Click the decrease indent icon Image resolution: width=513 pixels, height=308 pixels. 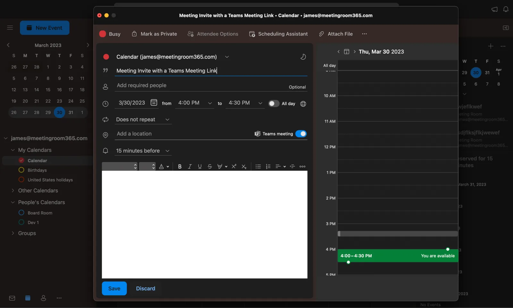point(292,166)
